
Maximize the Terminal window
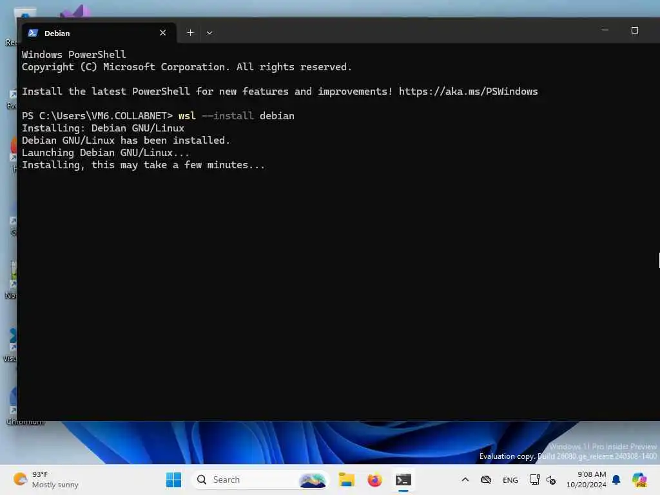click(x=635, y=30)
